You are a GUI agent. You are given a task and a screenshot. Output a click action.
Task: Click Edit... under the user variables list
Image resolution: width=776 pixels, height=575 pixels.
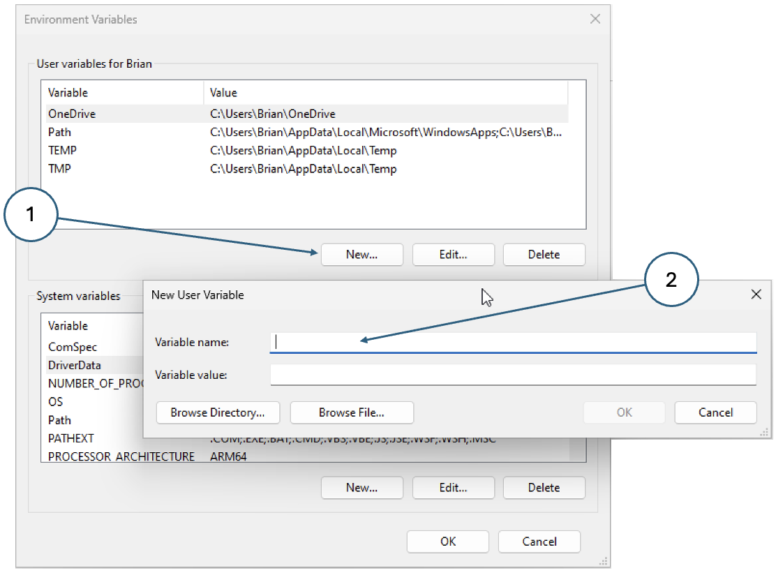(x=453, y=255)
